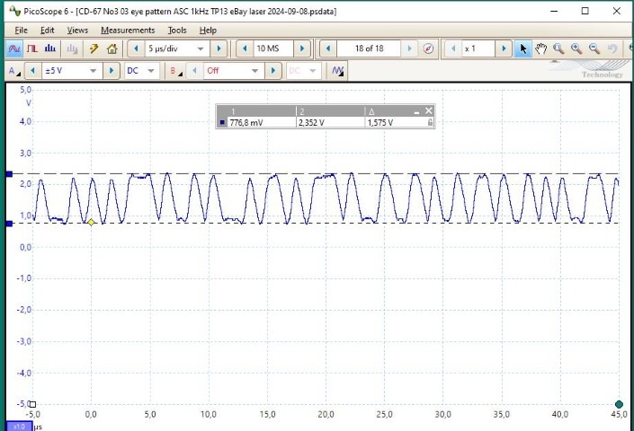Screen dimensions: 634x431
Task: Click the x 1 zoom field
Action: point(478,48)
